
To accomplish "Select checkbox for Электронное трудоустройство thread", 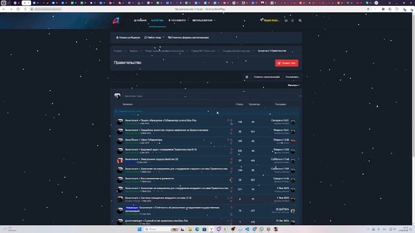I will point(231,162).
